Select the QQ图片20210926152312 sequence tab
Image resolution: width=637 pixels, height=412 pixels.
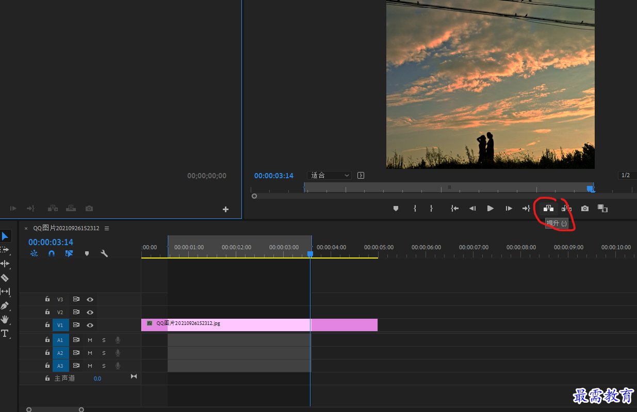[66, 228]
